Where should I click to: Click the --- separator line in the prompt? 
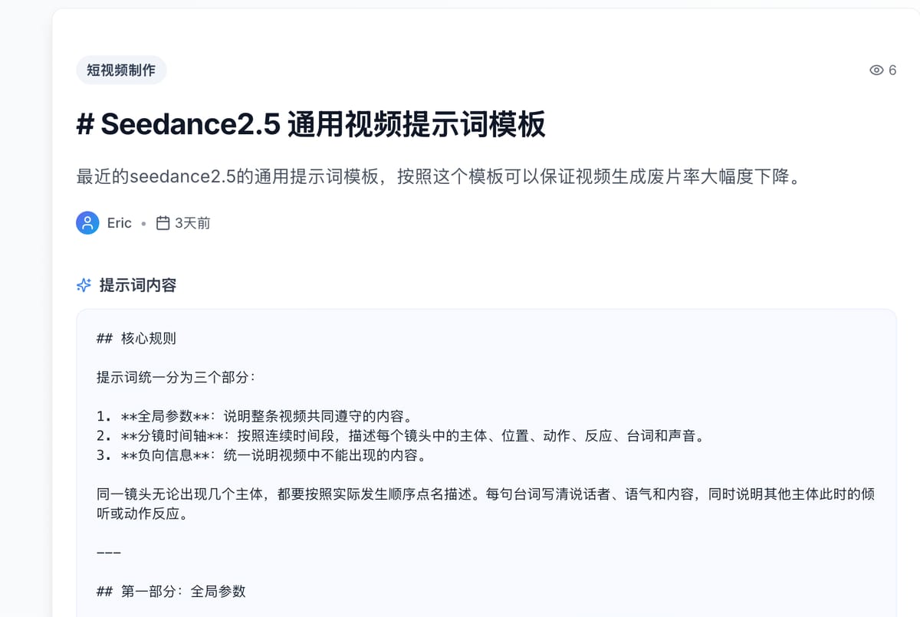click(109, 553)
